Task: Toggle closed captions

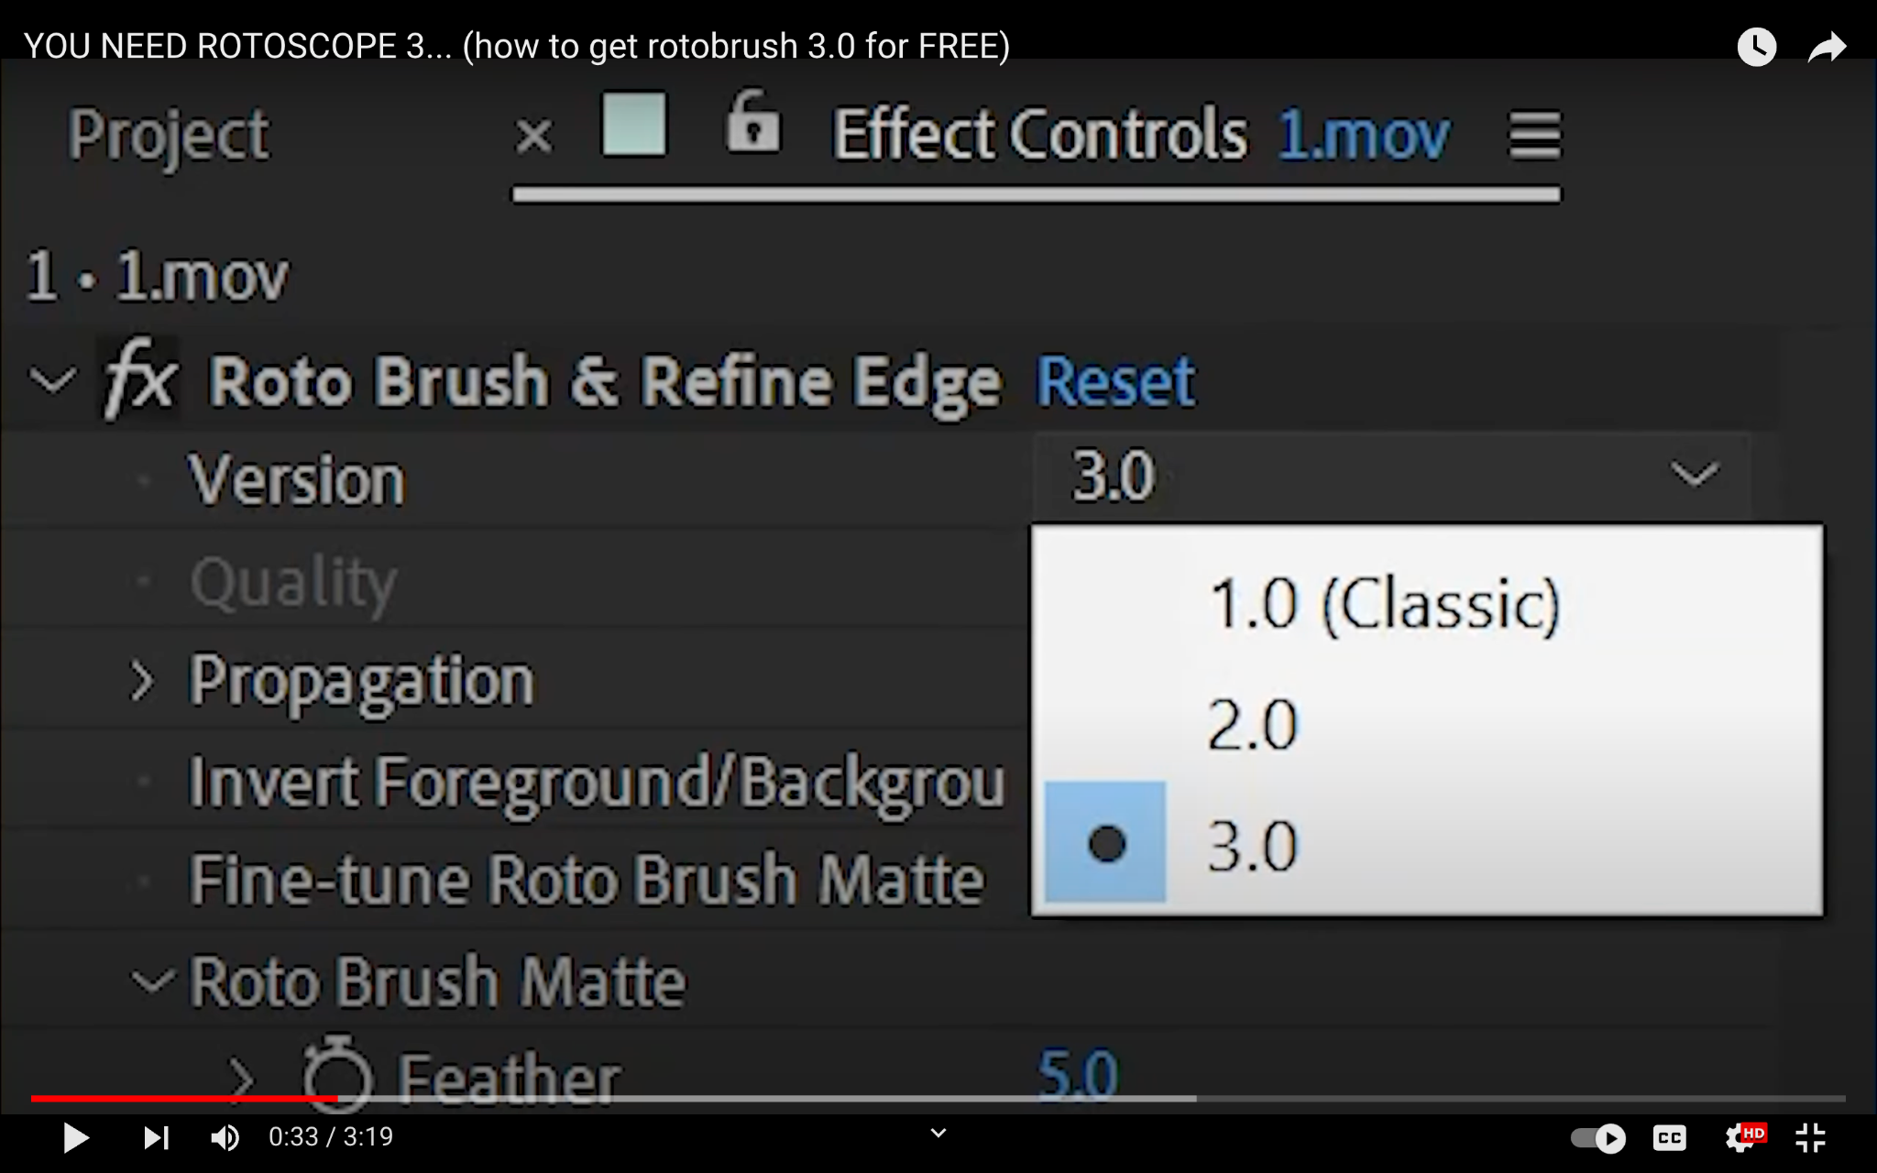Action: 1669,1138
